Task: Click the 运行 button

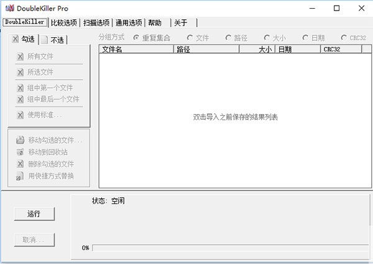Action: [x=34, y=214]
